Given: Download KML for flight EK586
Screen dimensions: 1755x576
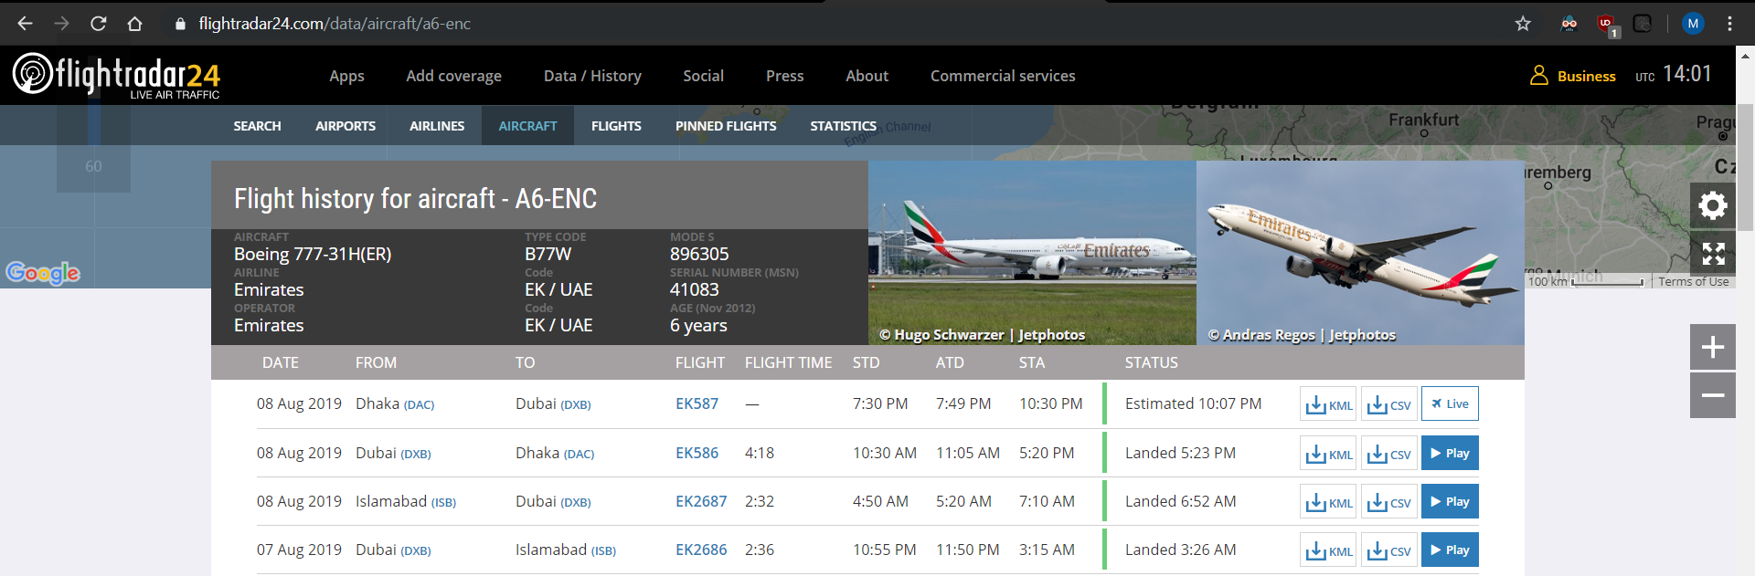Looking at the screenshot, I should click(1329, 454).
